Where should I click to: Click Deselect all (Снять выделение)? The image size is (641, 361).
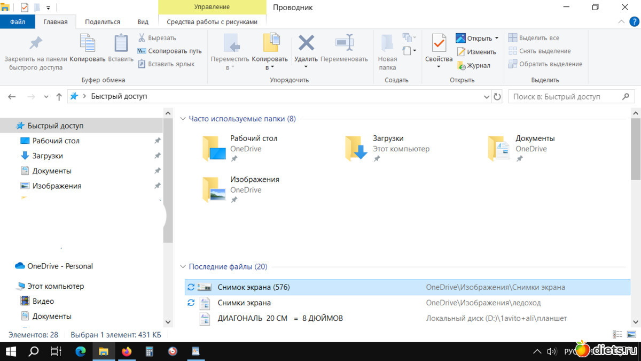(x=540, y=51)
